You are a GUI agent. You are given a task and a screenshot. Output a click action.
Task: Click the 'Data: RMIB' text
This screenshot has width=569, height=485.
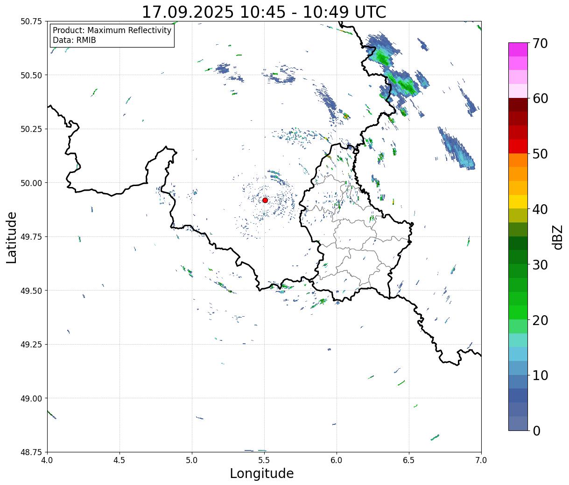[74, 40]
